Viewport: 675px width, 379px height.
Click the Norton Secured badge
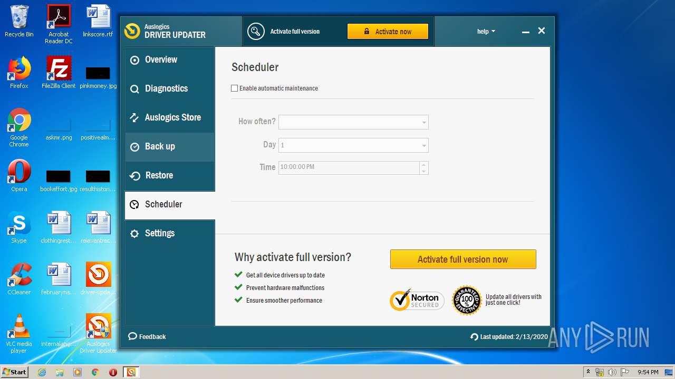(417, 301)
